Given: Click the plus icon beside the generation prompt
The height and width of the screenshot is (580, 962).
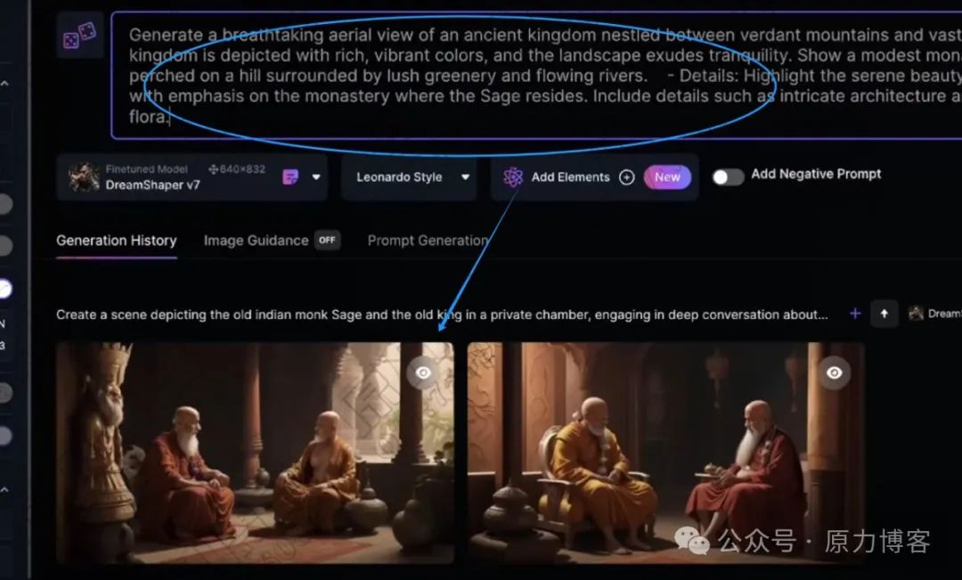Looking at the screenshot, I should (854, 314).
